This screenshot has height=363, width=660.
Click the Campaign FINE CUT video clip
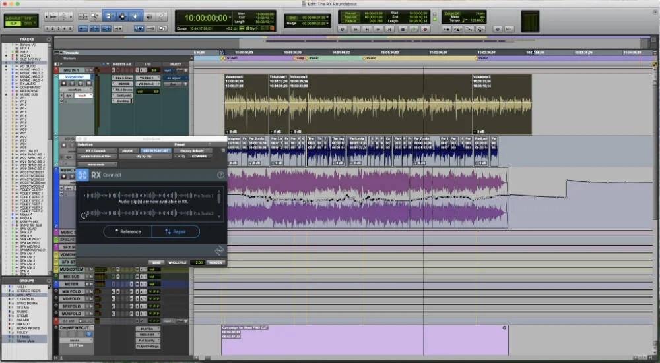[x=364, y=341]
